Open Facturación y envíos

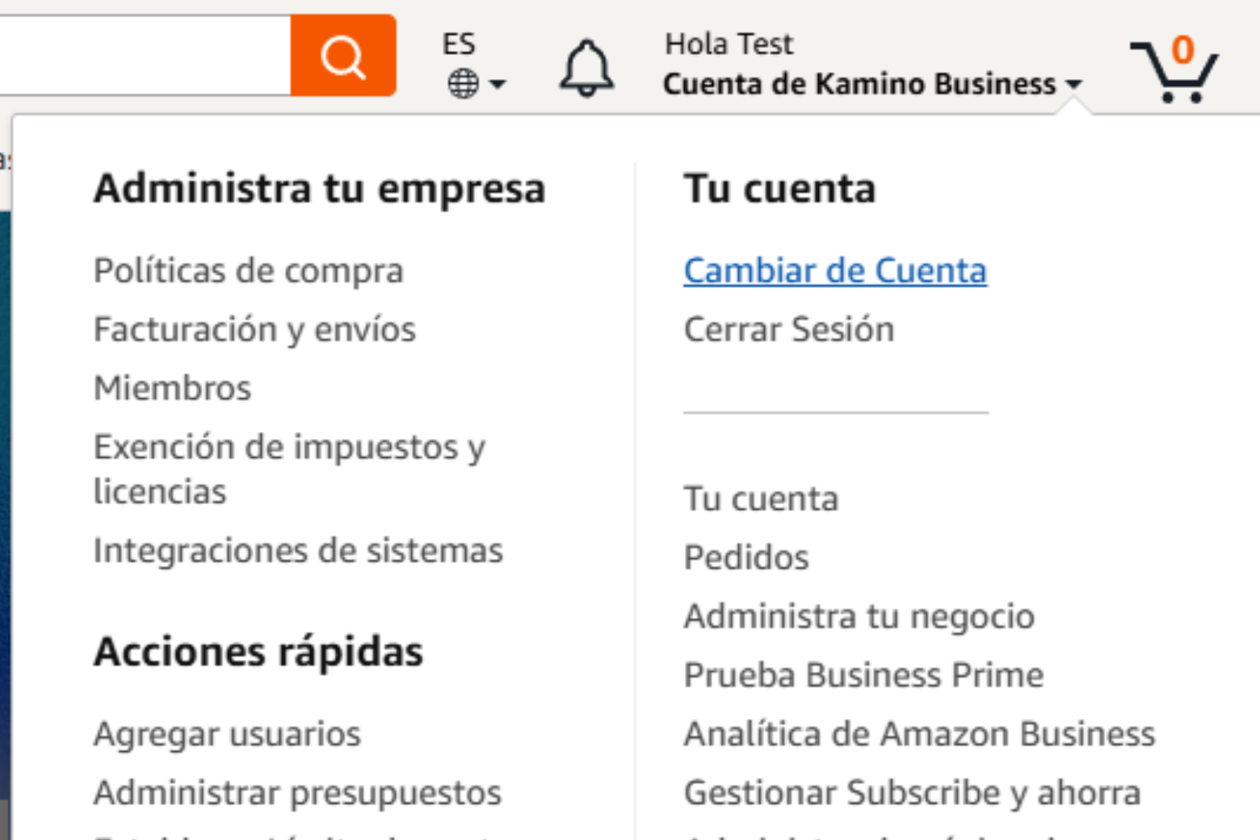(x=254, y=329)
